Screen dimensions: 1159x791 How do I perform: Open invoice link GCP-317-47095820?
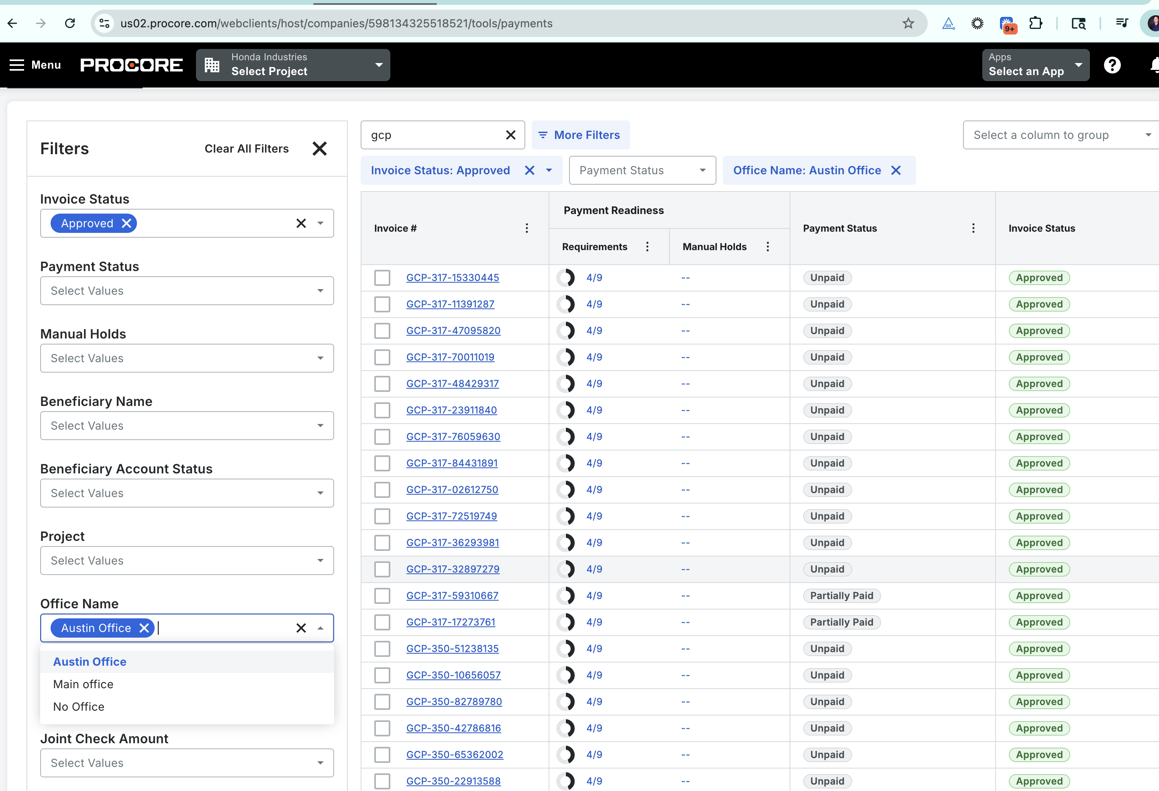click(453, 331)
